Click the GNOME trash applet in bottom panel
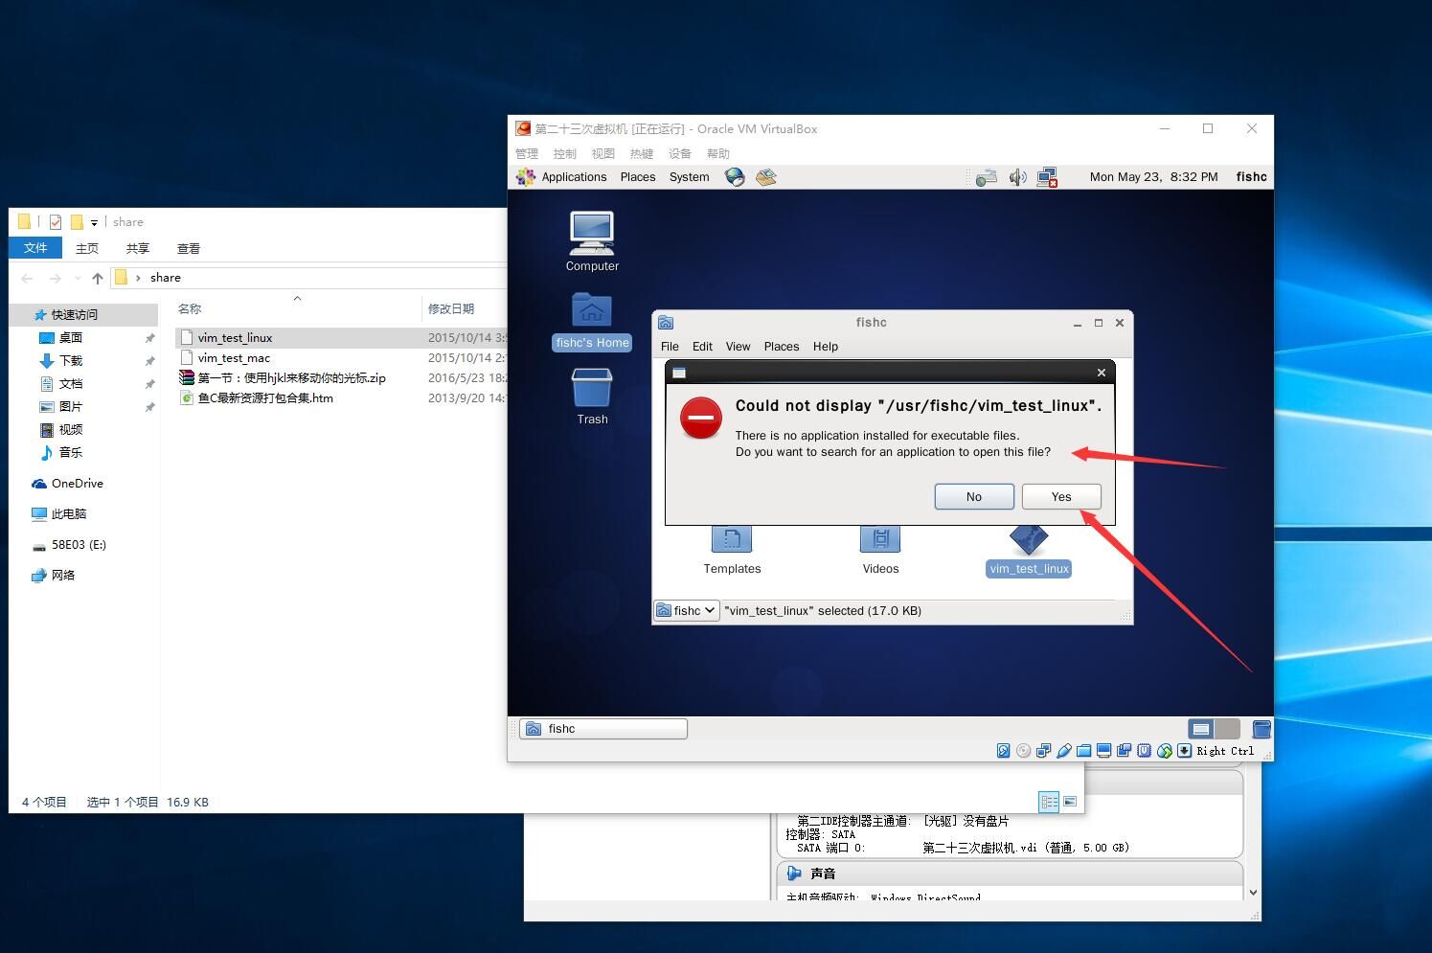Viewport: 1432px width, 953px height. click(x=1262, y=729)
